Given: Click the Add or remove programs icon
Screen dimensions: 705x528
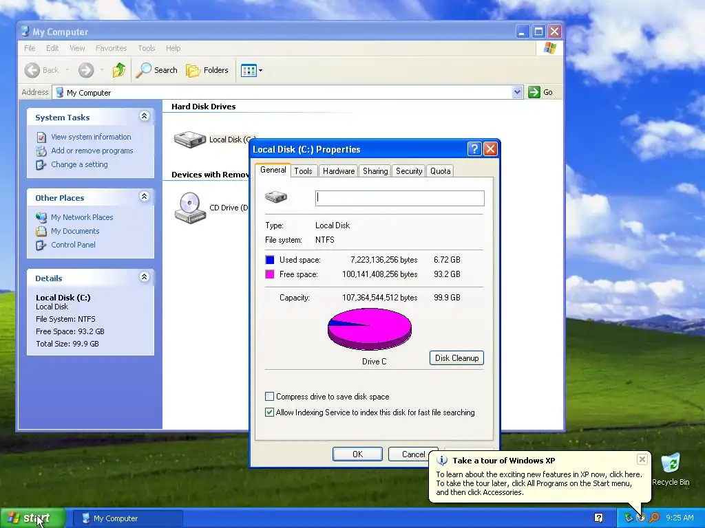Looking at the screenshot, I should [x=41, y=151].
